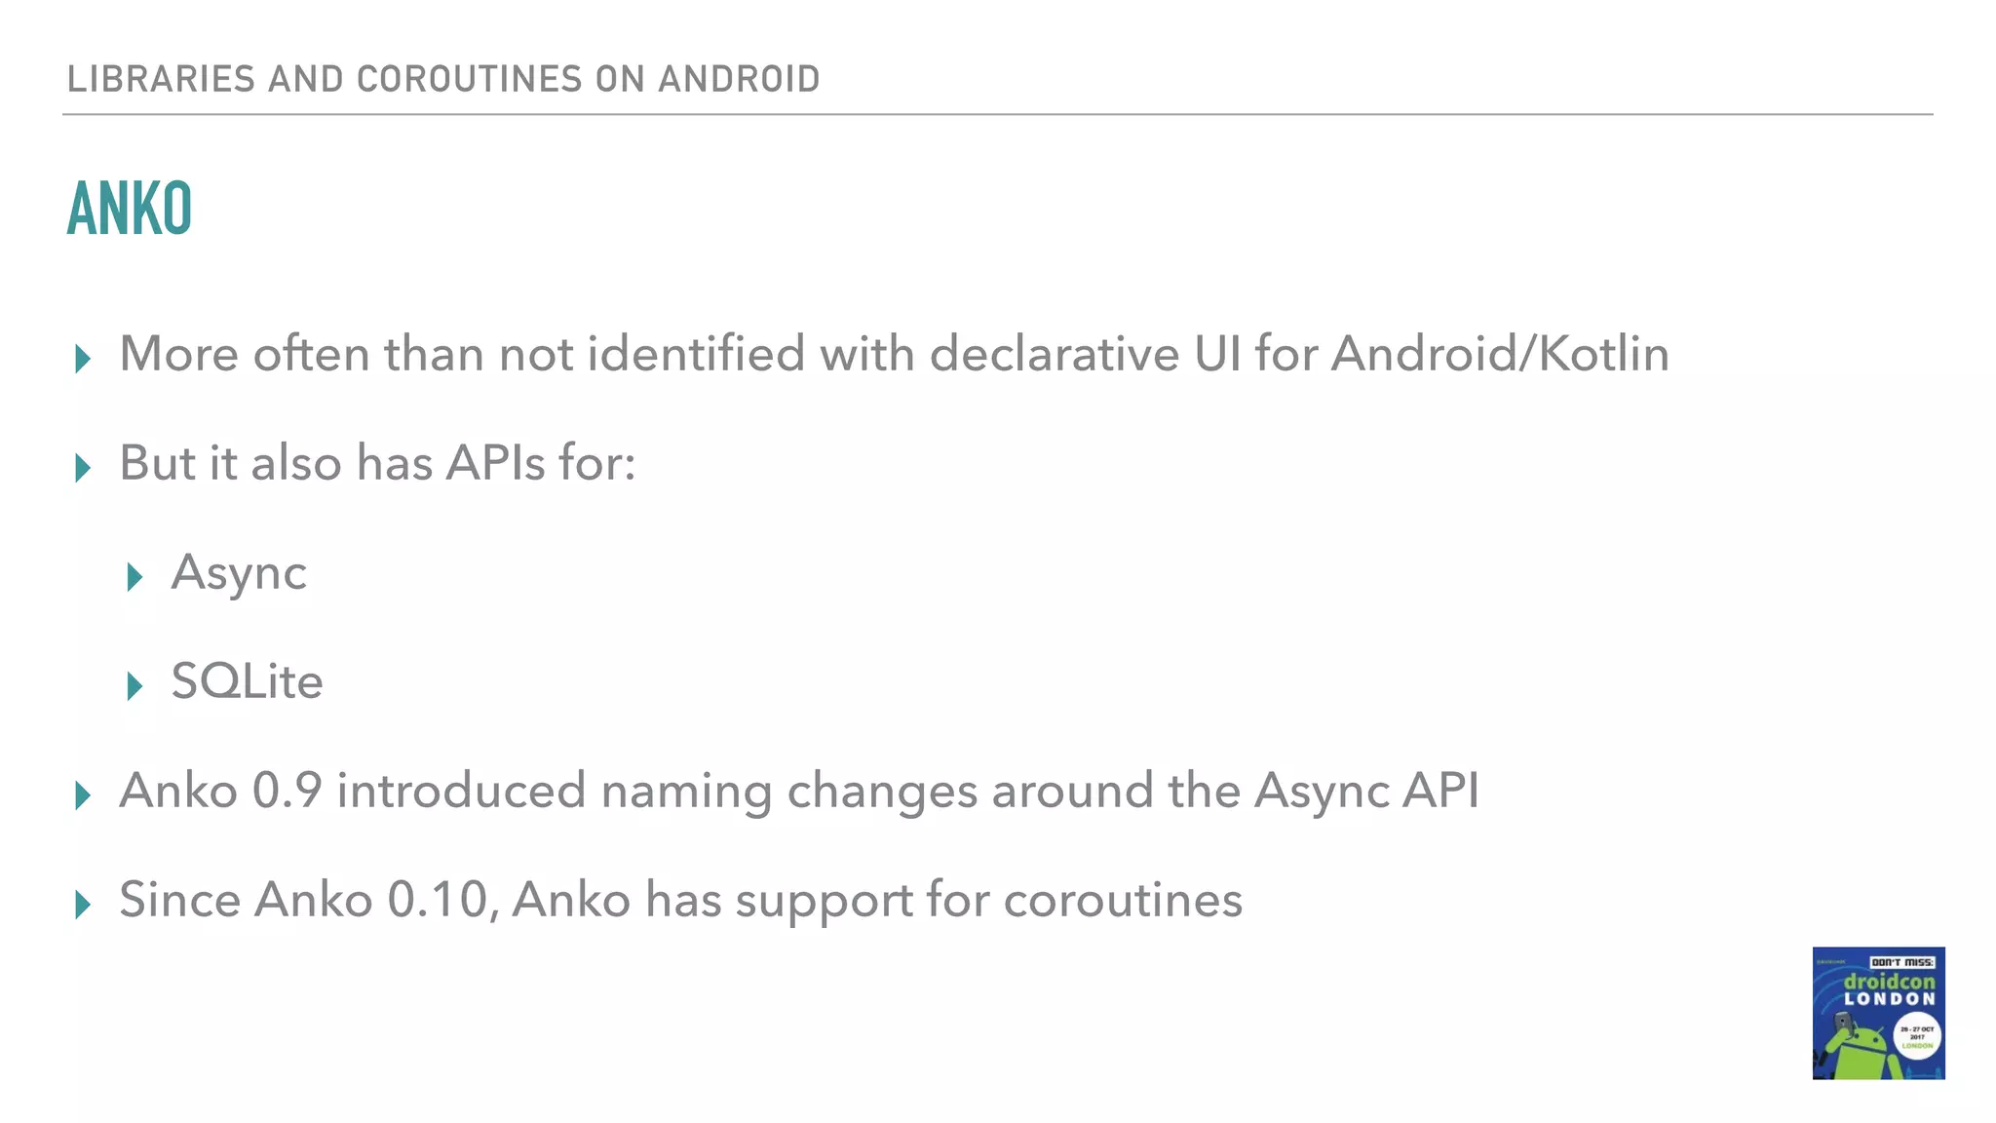Click the 'But it also has APIs for:' line
Image resolution: width=1996 pixels, height=1123 pixels.
377,463
